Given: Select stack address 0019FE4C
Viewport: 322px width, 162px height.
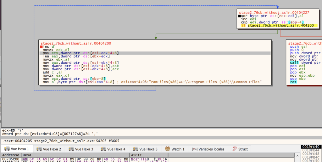Looking at the screenshot, I should [311, 157].
